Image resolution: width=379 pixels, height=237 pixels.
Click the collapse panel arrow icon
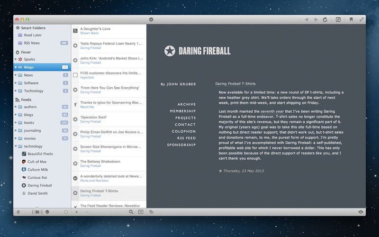(x=141, y=212)
